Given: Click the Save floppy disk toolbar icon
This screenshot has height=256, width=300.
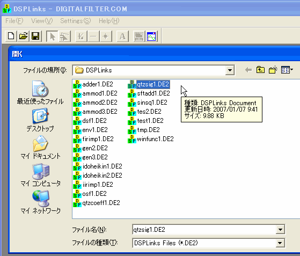Looking at the screenshot, I should [x=35, y=36].
